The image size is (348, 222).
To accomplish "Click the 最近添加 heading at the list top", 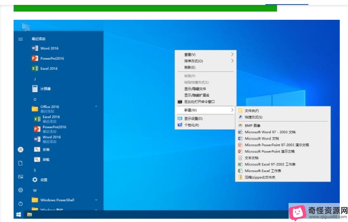I will 38,39.
